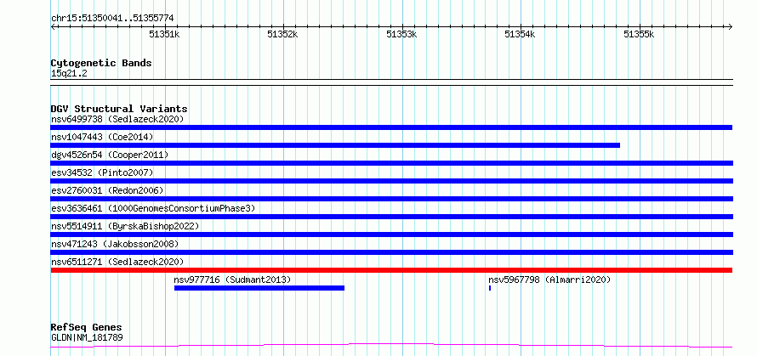Screen dimensions: 757x356
Task: Select the blue bar for nsv6499738
Action: [x=391, y=127]
